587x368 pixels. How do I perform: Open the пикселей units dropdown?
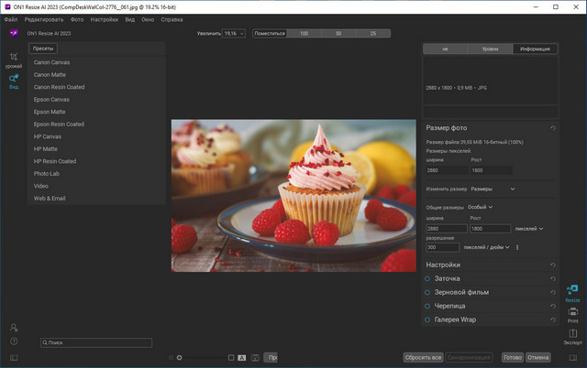pyautogui.click(x=529, y=228)
